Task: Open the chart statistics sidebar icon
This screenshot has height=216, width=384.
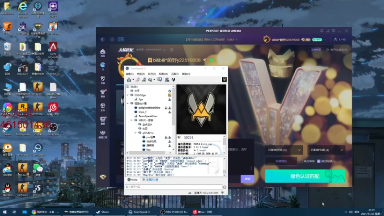Action: [x=103, y=120]
